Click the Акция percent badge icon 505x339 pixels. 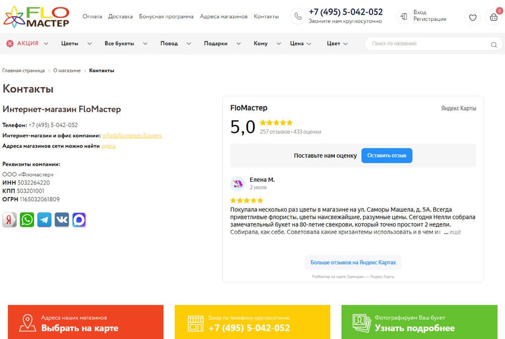[10, 43]
